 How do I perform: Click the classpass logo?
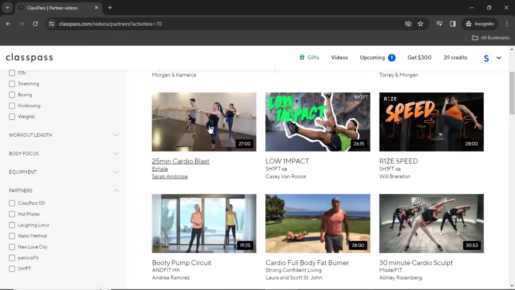click(x=30, y=57)
